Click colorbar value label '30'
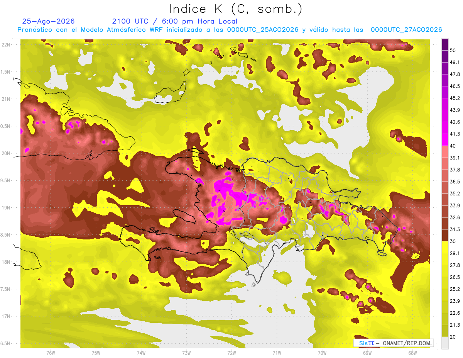The image size is (463, 358). click(x=453, y=241)
